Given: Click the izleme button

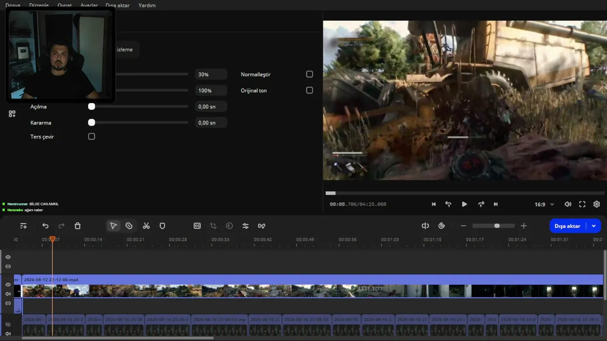Looking at the screenshot, I should (124, 50).
